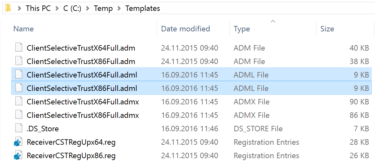Screen dimensions: 375x162
Task: Click the ReceiverCSTRegUpx86.reg registry icon
Action: 18,156
